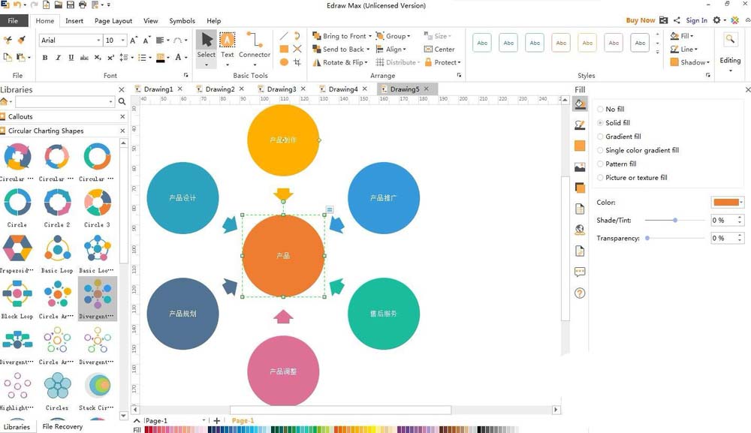Adjust the Shade/Tint slider handle
This screenshot has height=433, width=751.
[x=675, y=221]
